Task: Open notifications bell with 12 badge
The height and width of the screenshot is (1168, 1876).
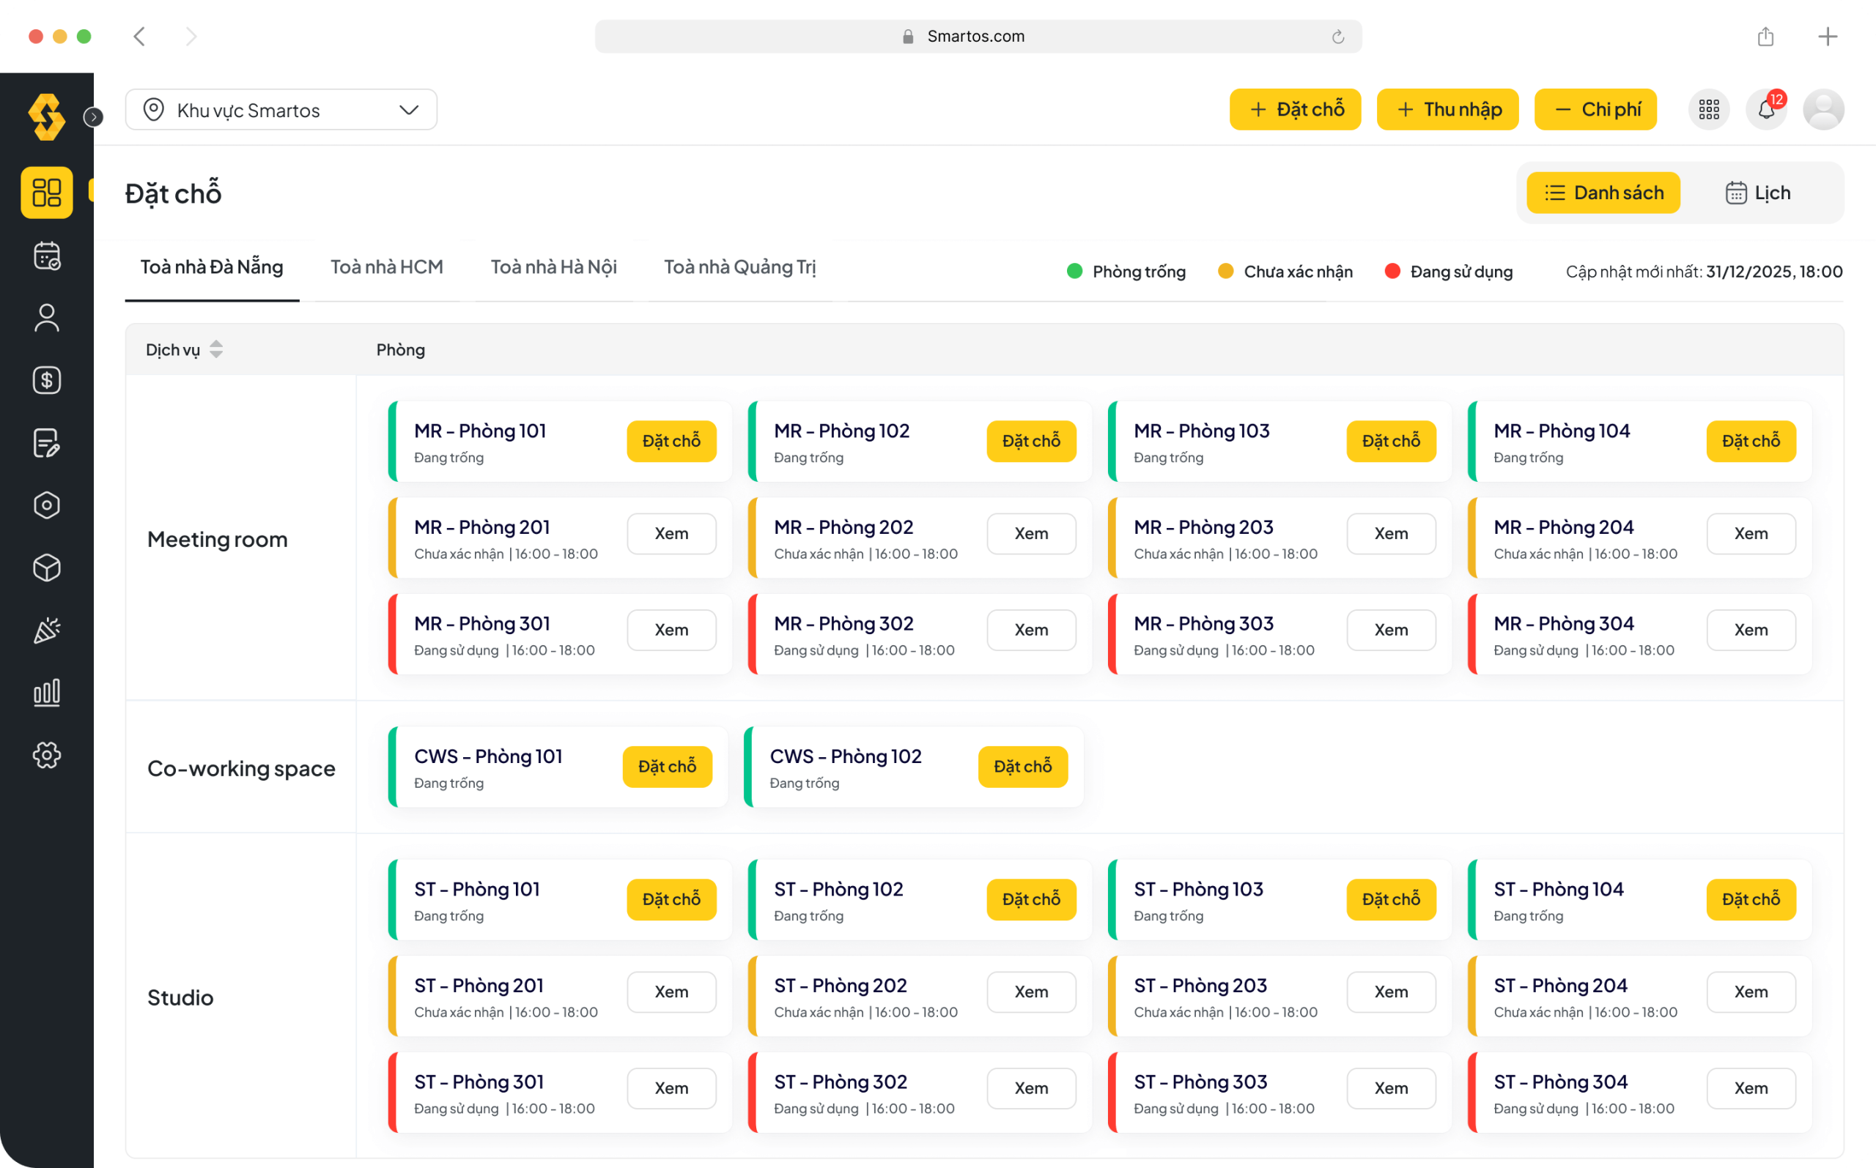Action: pos(1766,110)
